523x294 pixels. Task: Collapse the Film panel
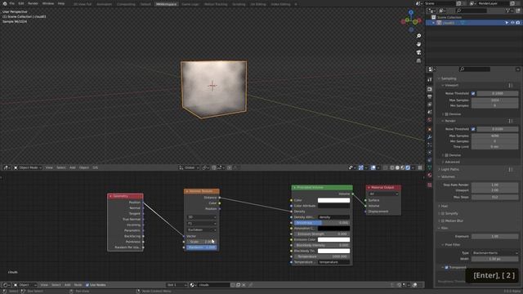pos(444,228)
